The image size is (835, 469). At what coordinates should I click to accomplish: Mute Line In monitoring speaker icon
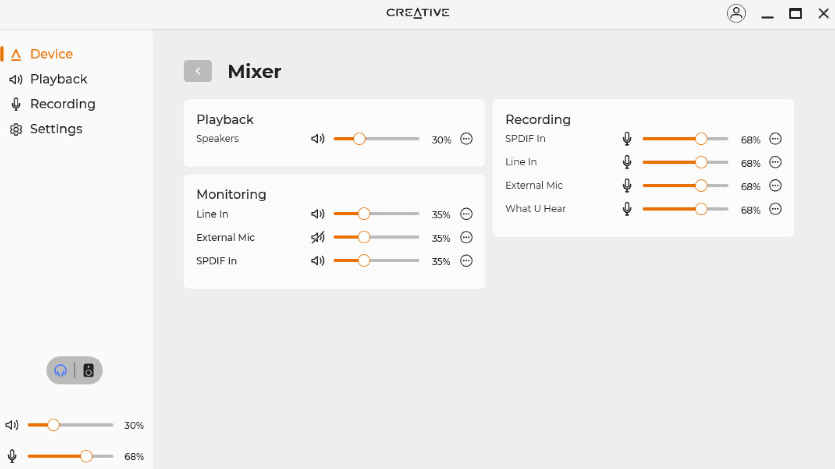(318, 214)
